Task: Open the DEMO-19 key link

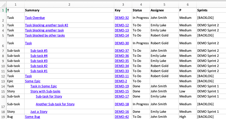Action: pyautogui.click(x=122, y=86)
